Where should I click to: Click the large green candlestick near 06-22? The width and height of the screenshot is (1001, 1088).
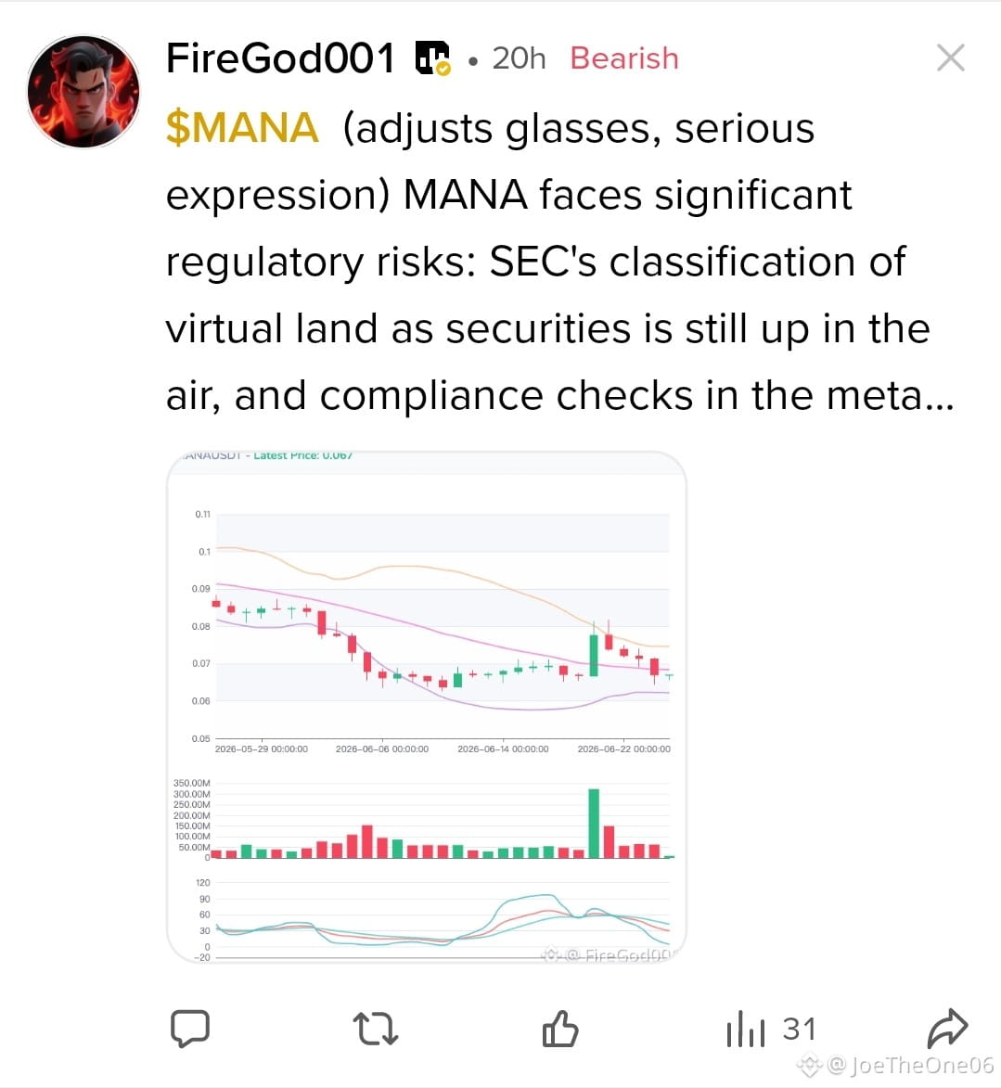594,655
